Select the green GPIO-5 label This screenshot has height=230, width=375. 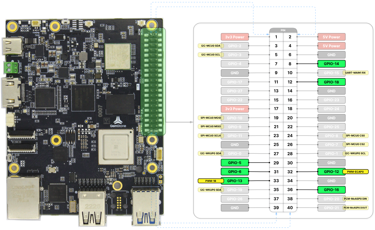[235, 163]
